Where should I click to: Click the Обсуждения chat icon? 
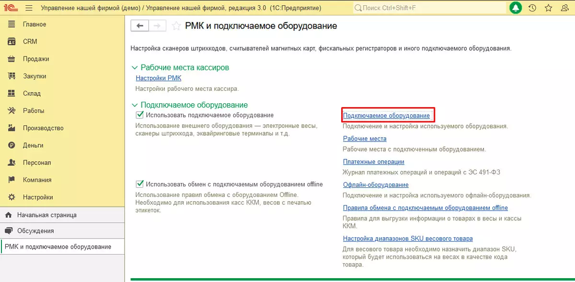pyautogui.click(x=8, y=231)
